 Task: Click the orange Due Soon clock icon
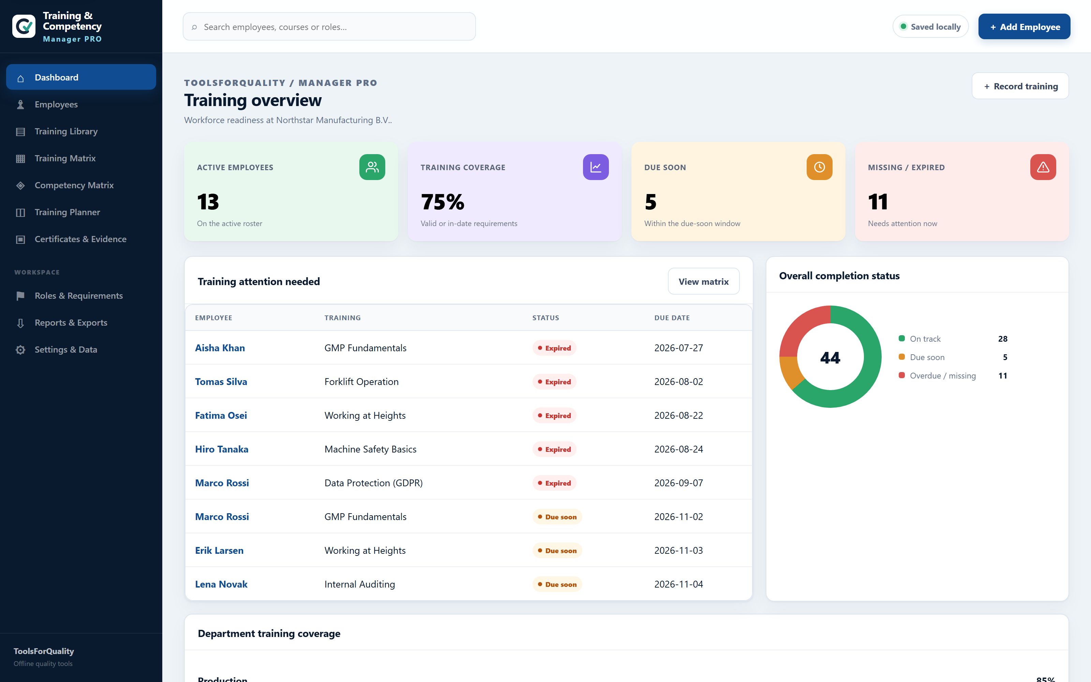click(x=819, y=167)
